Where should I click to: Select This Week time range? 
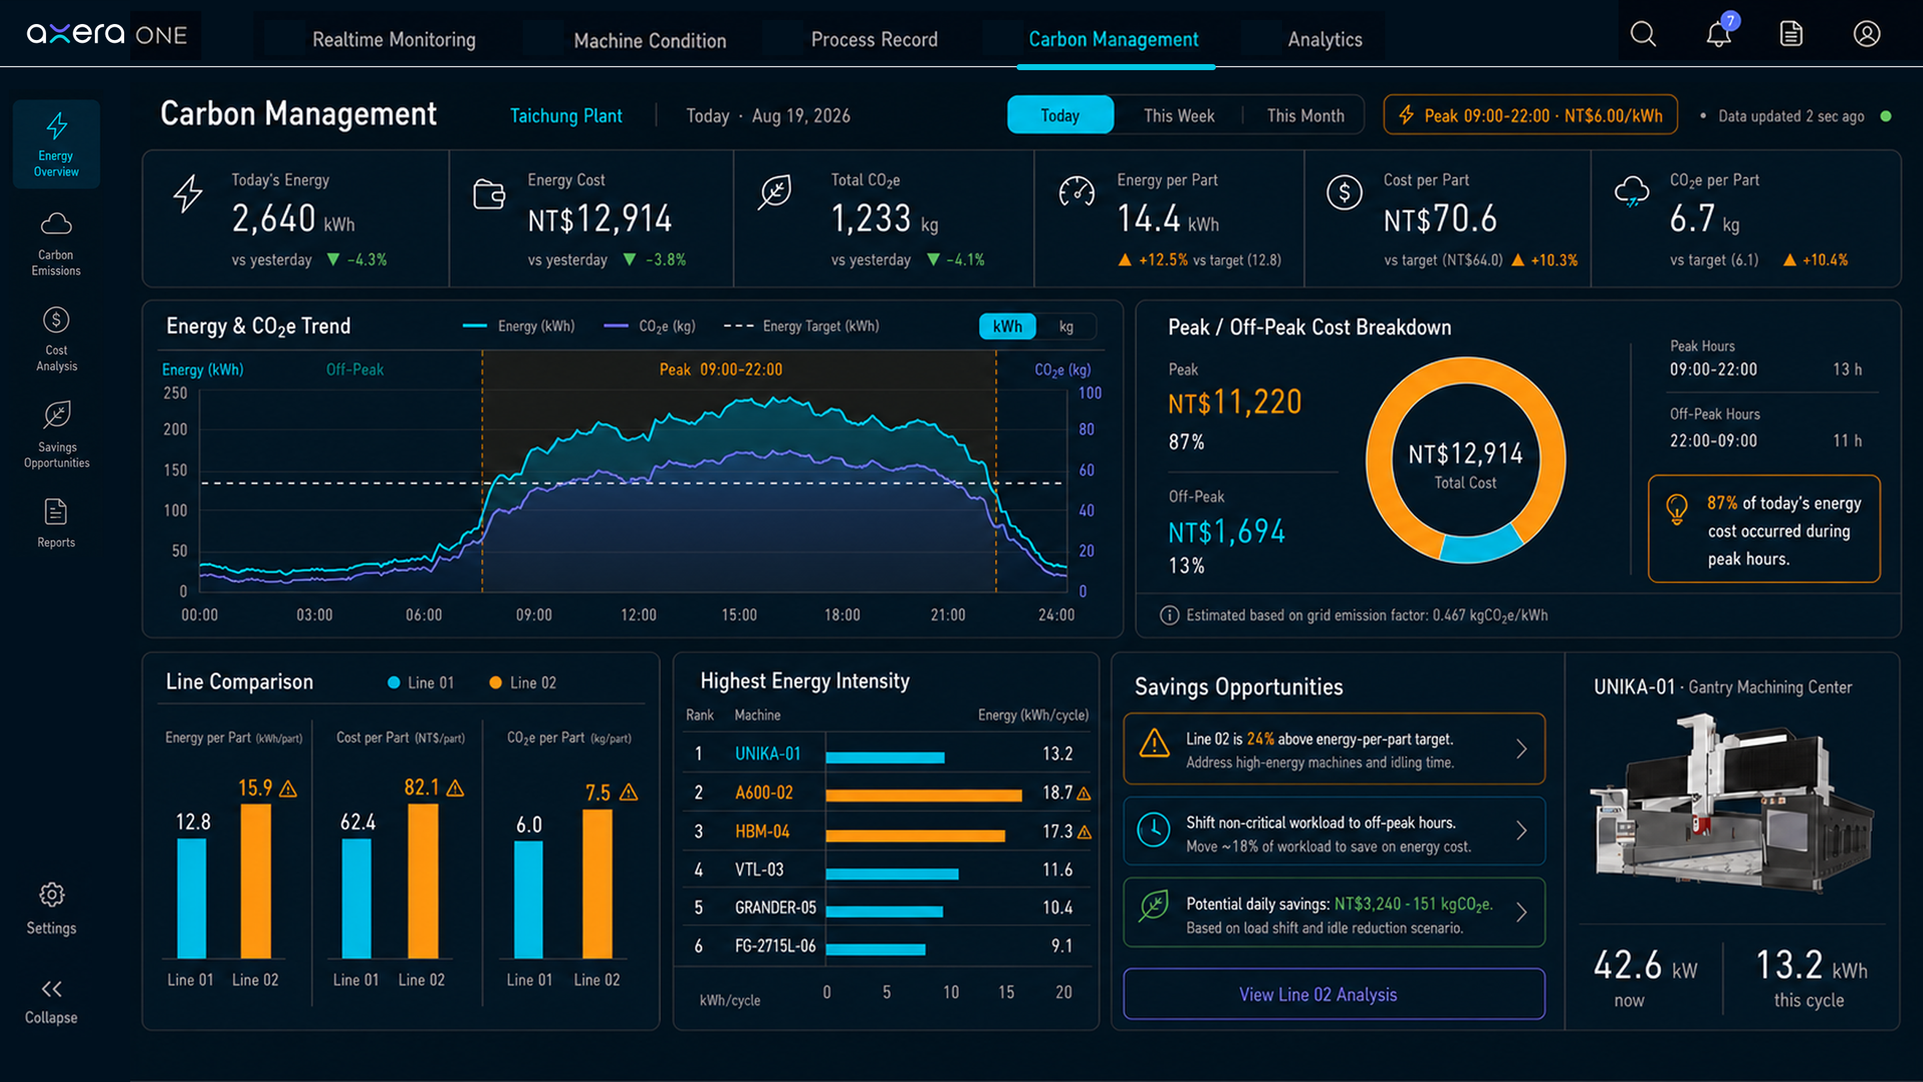1179,116
